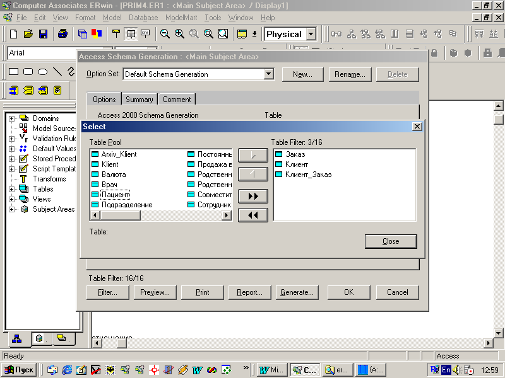Click Table Pool right scroll arrow

pos(227,215)
